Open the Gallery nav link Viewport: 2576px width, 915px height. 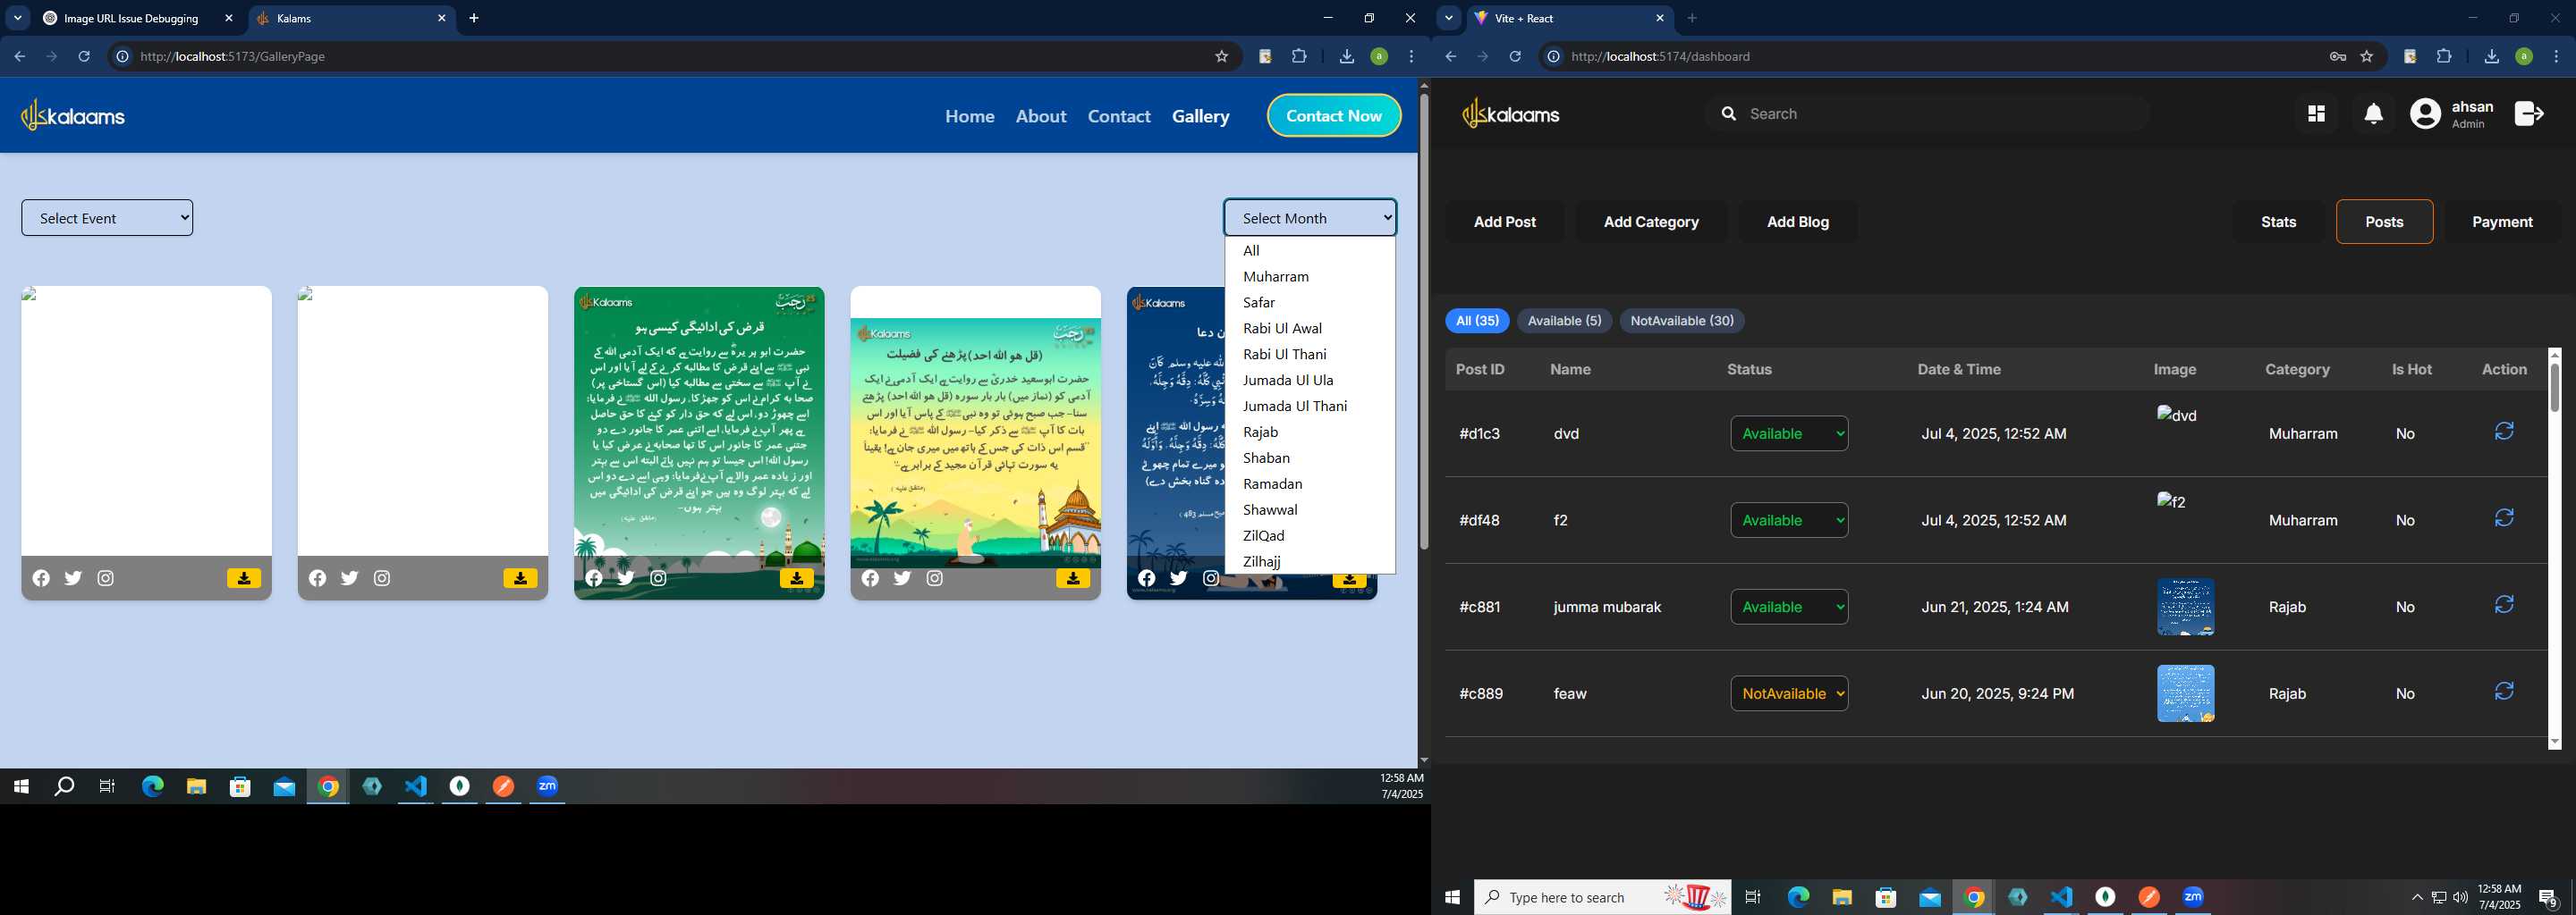point(1201,117)
